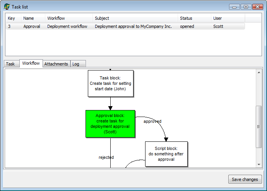This screenshot has width=267, height=191.
Task: Select the Workflow tab
Action: pos(31,63)
